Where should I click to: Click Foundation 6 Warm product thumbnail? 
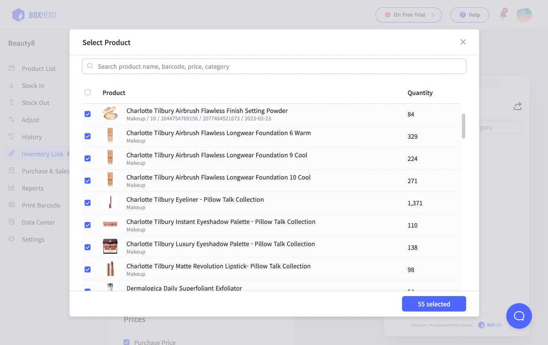pos(110,136)
